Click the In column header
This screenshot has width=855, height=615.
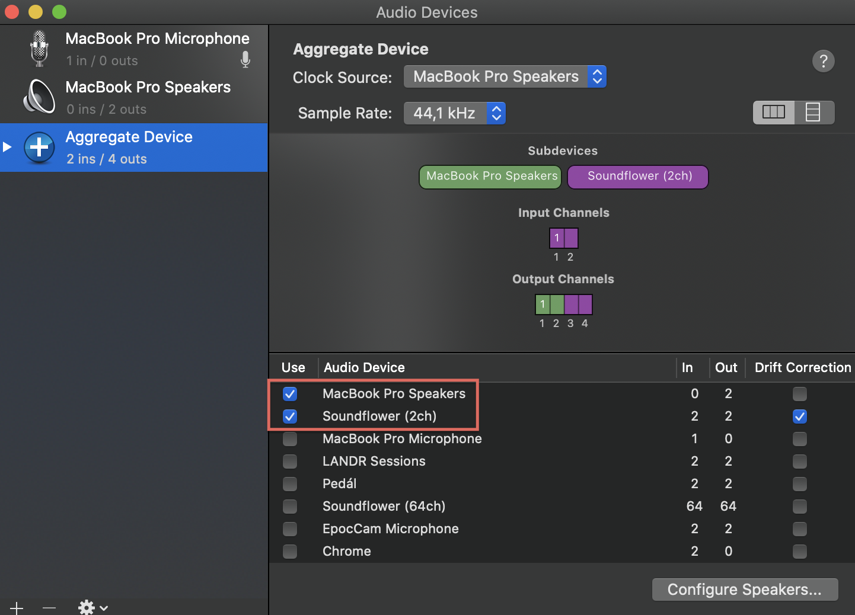[687, 367]
